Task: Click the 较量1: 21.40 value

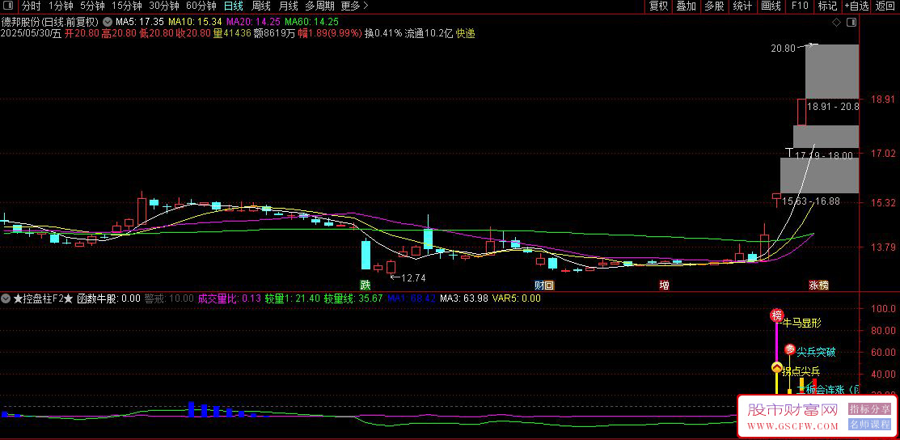Action: pos(292,298)
